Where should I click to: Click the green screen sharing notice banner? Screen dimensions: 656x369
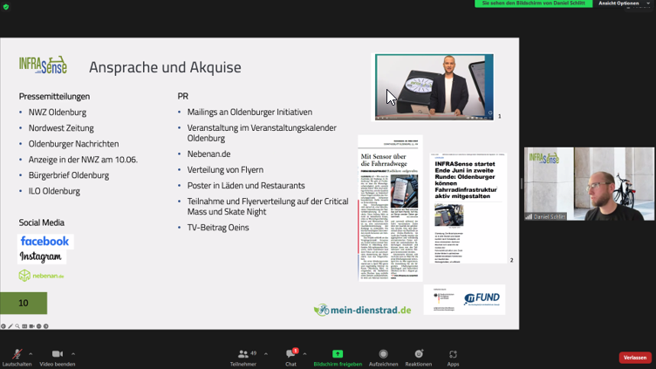click(533, 3)
